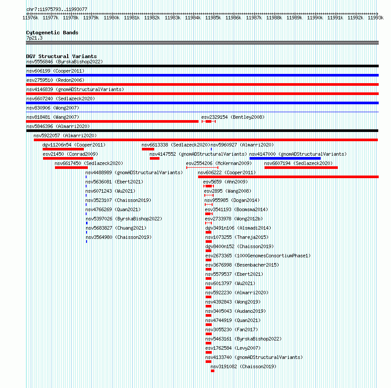Click nsv5846396 (Almarri2020) label
391x388 pixels.
pyautogui.click(x=58, y=126)
